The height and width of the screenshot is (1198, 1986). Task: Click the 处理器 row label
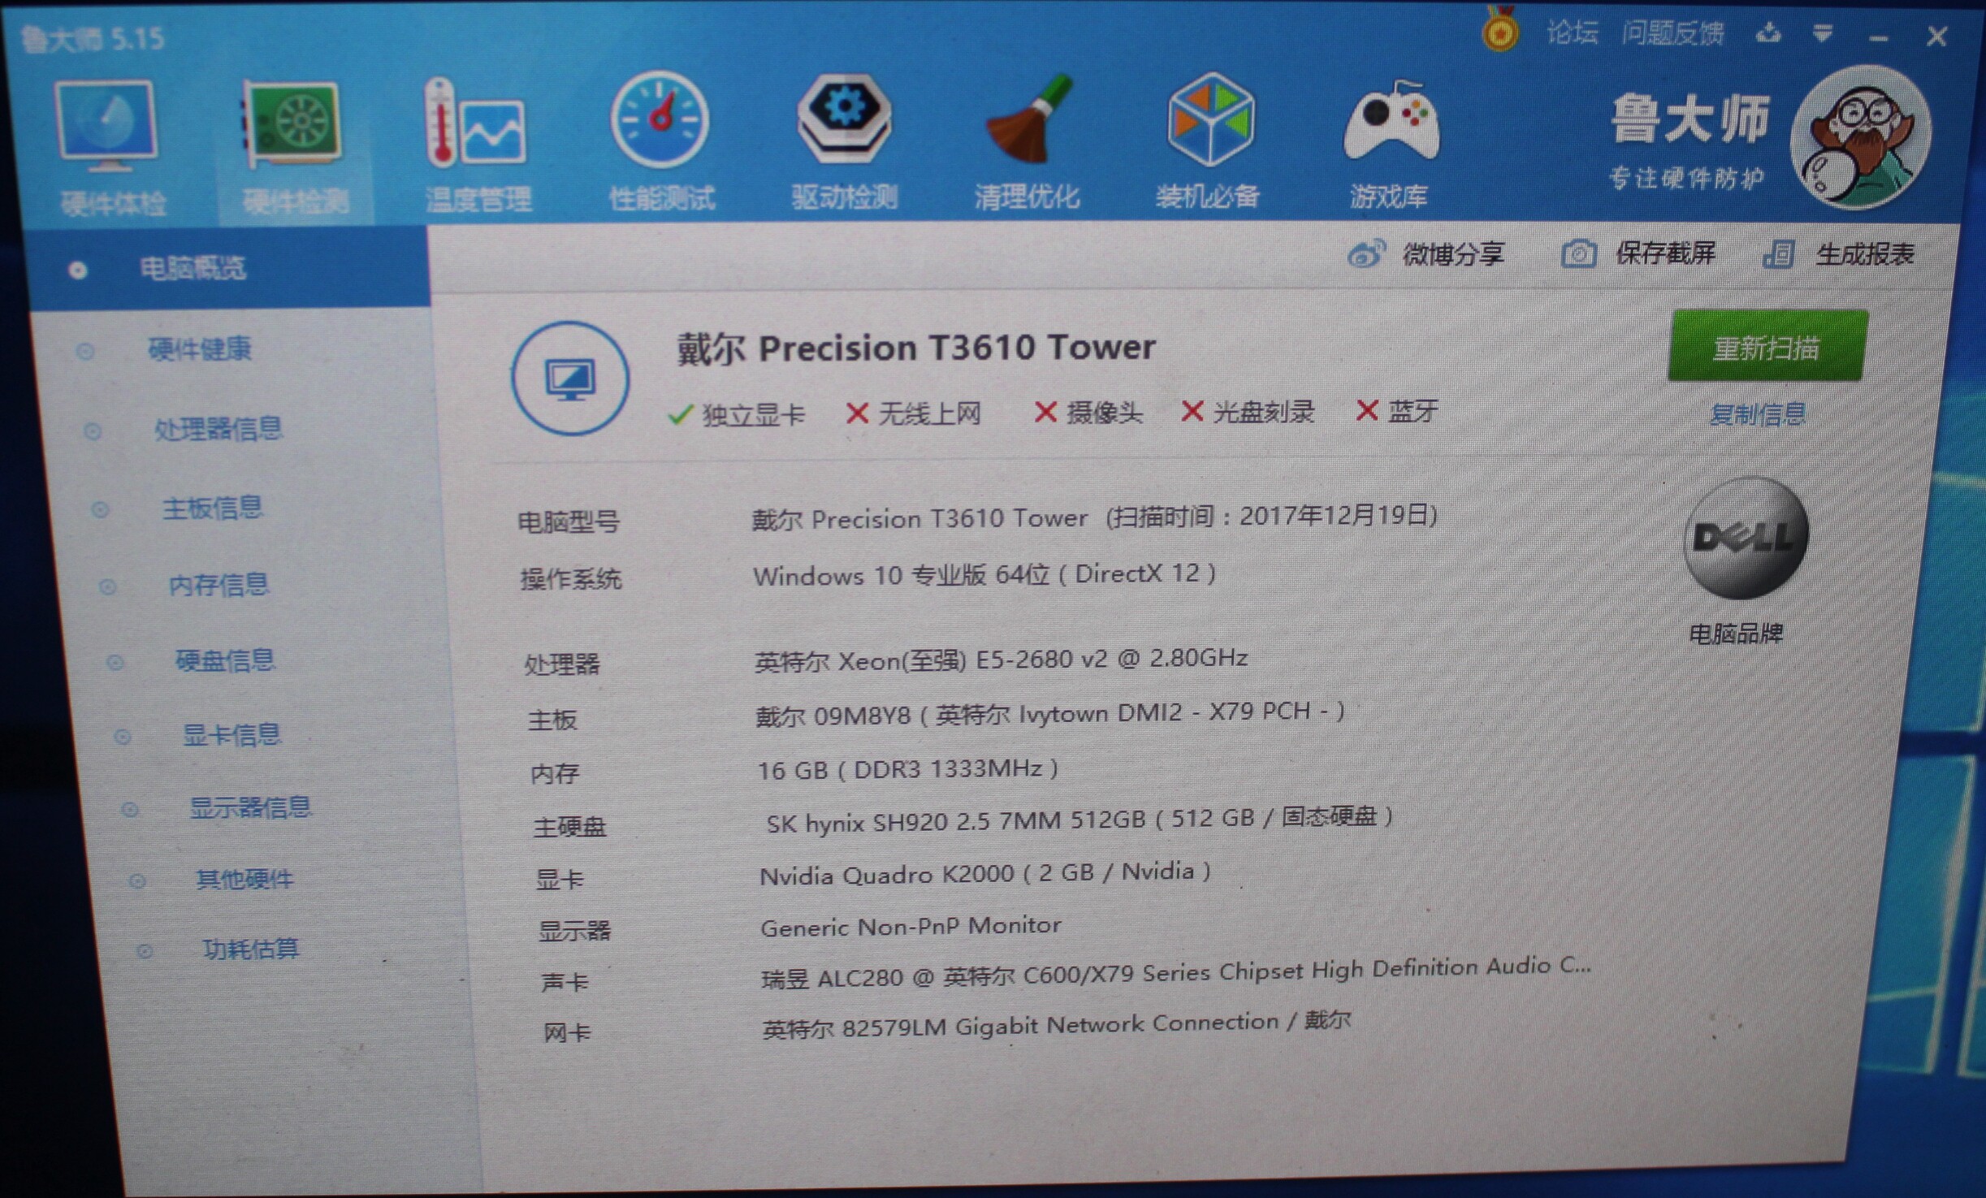[561, 665]
